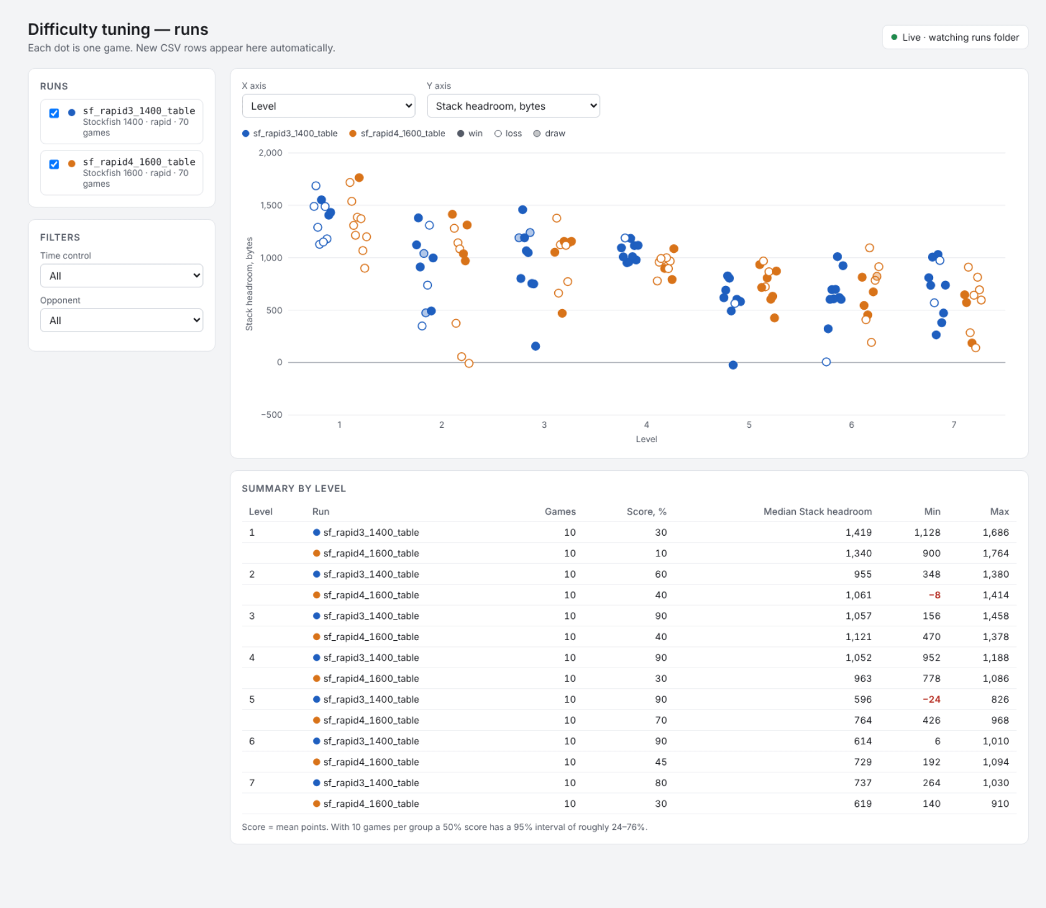
Task: Click the Level x-axis title
Action: 647,439
